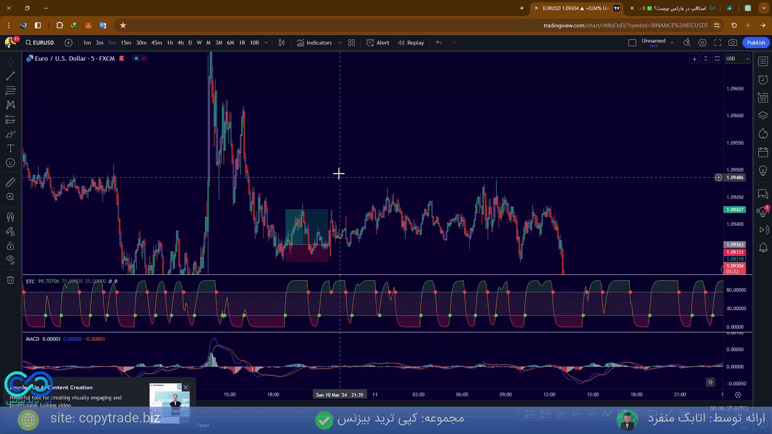
Task: Open the ruler measure tool
Action: pyautogui.click(x=10, y=182)
